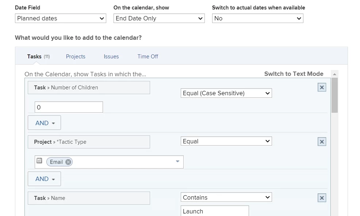This screenshot has height=216, width=360.
Task: Click the checkbox icon beside Email tag
Action: coord(39,161)
